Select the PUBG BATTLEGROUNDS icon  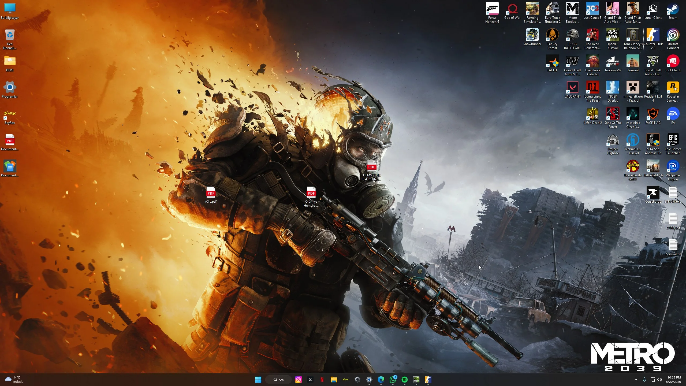pos(572,39)
